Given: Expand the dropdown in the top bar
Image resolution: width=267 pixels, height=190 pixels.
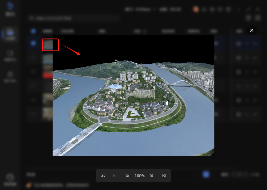Looking at the screenshot, I should click(x=155, y=9).
